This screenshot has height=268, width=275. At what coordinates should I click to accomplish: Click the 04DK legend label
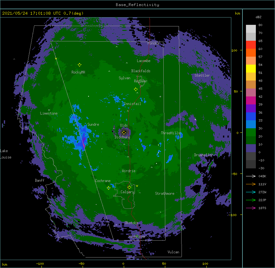[x=262, y=176]
